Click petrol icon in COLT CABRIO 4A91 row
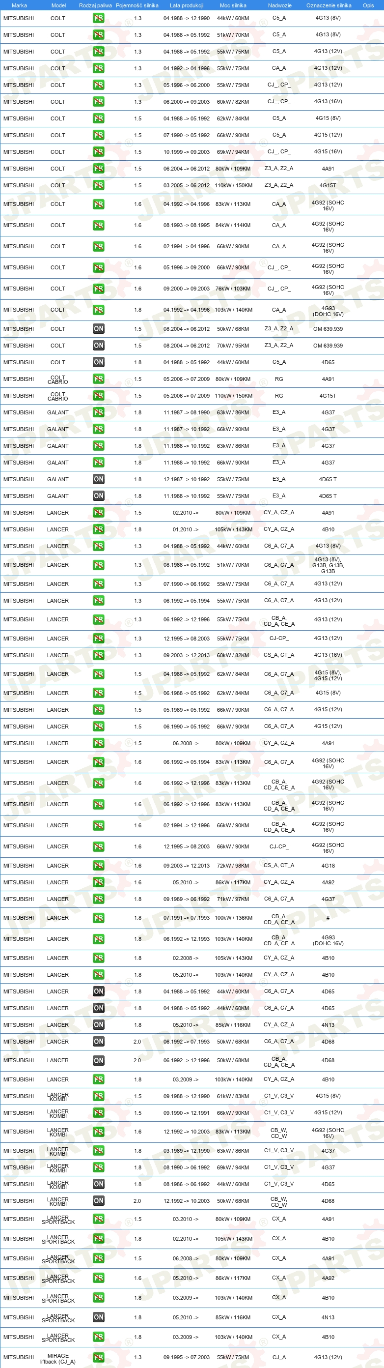The width and height of the screenshot is (384, 1368). tap(98, 379)
